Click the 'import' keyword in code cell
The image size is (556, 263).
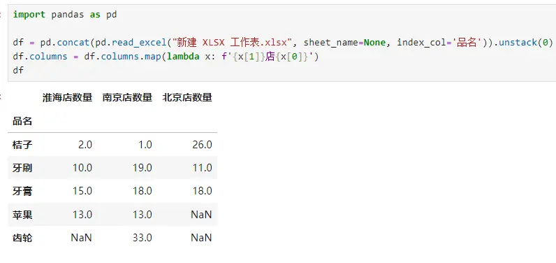pyautogui.click(x=29, y=15)
